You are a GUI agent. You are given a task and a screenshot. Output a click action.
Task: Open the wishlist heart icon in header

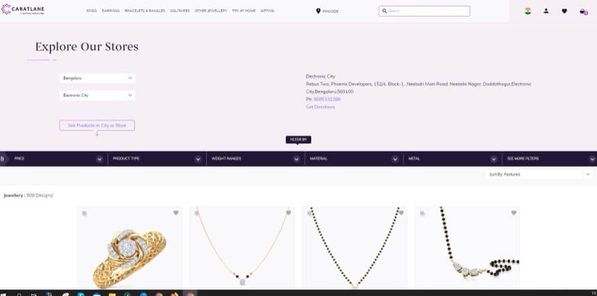(564, 11)
